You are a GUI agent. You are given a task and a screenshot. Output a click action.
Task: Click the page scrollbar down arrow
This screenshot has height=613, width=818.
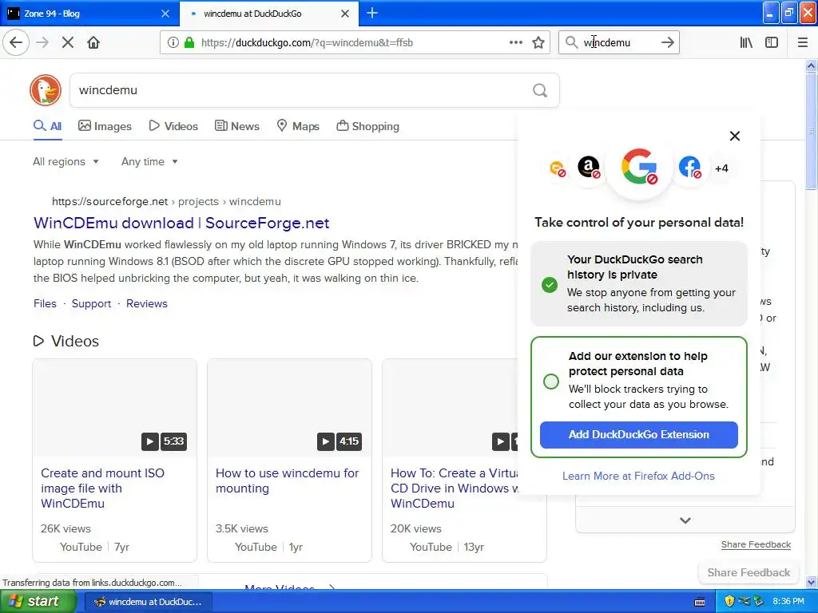pyautogui.click(x=811, y=582)
